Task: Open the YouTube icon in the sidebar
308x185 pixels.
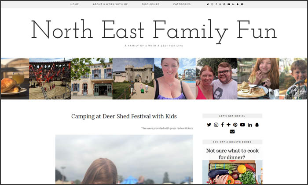Action: click(242, 125)
